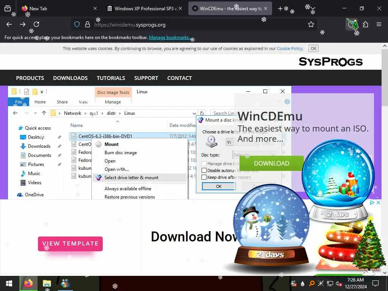Open the AdChoices triangle icon

coord(372,202)
